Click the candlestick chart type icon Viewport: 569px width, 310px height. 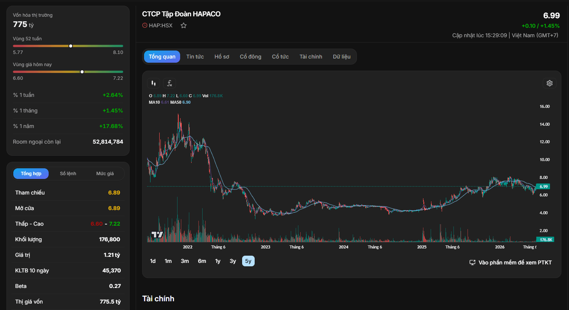coord(154,83)
